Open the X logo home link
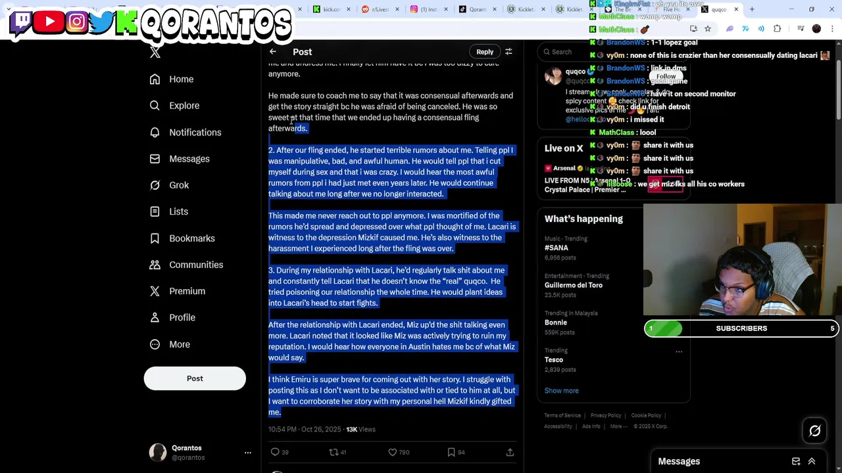 (x=155, y=53)
